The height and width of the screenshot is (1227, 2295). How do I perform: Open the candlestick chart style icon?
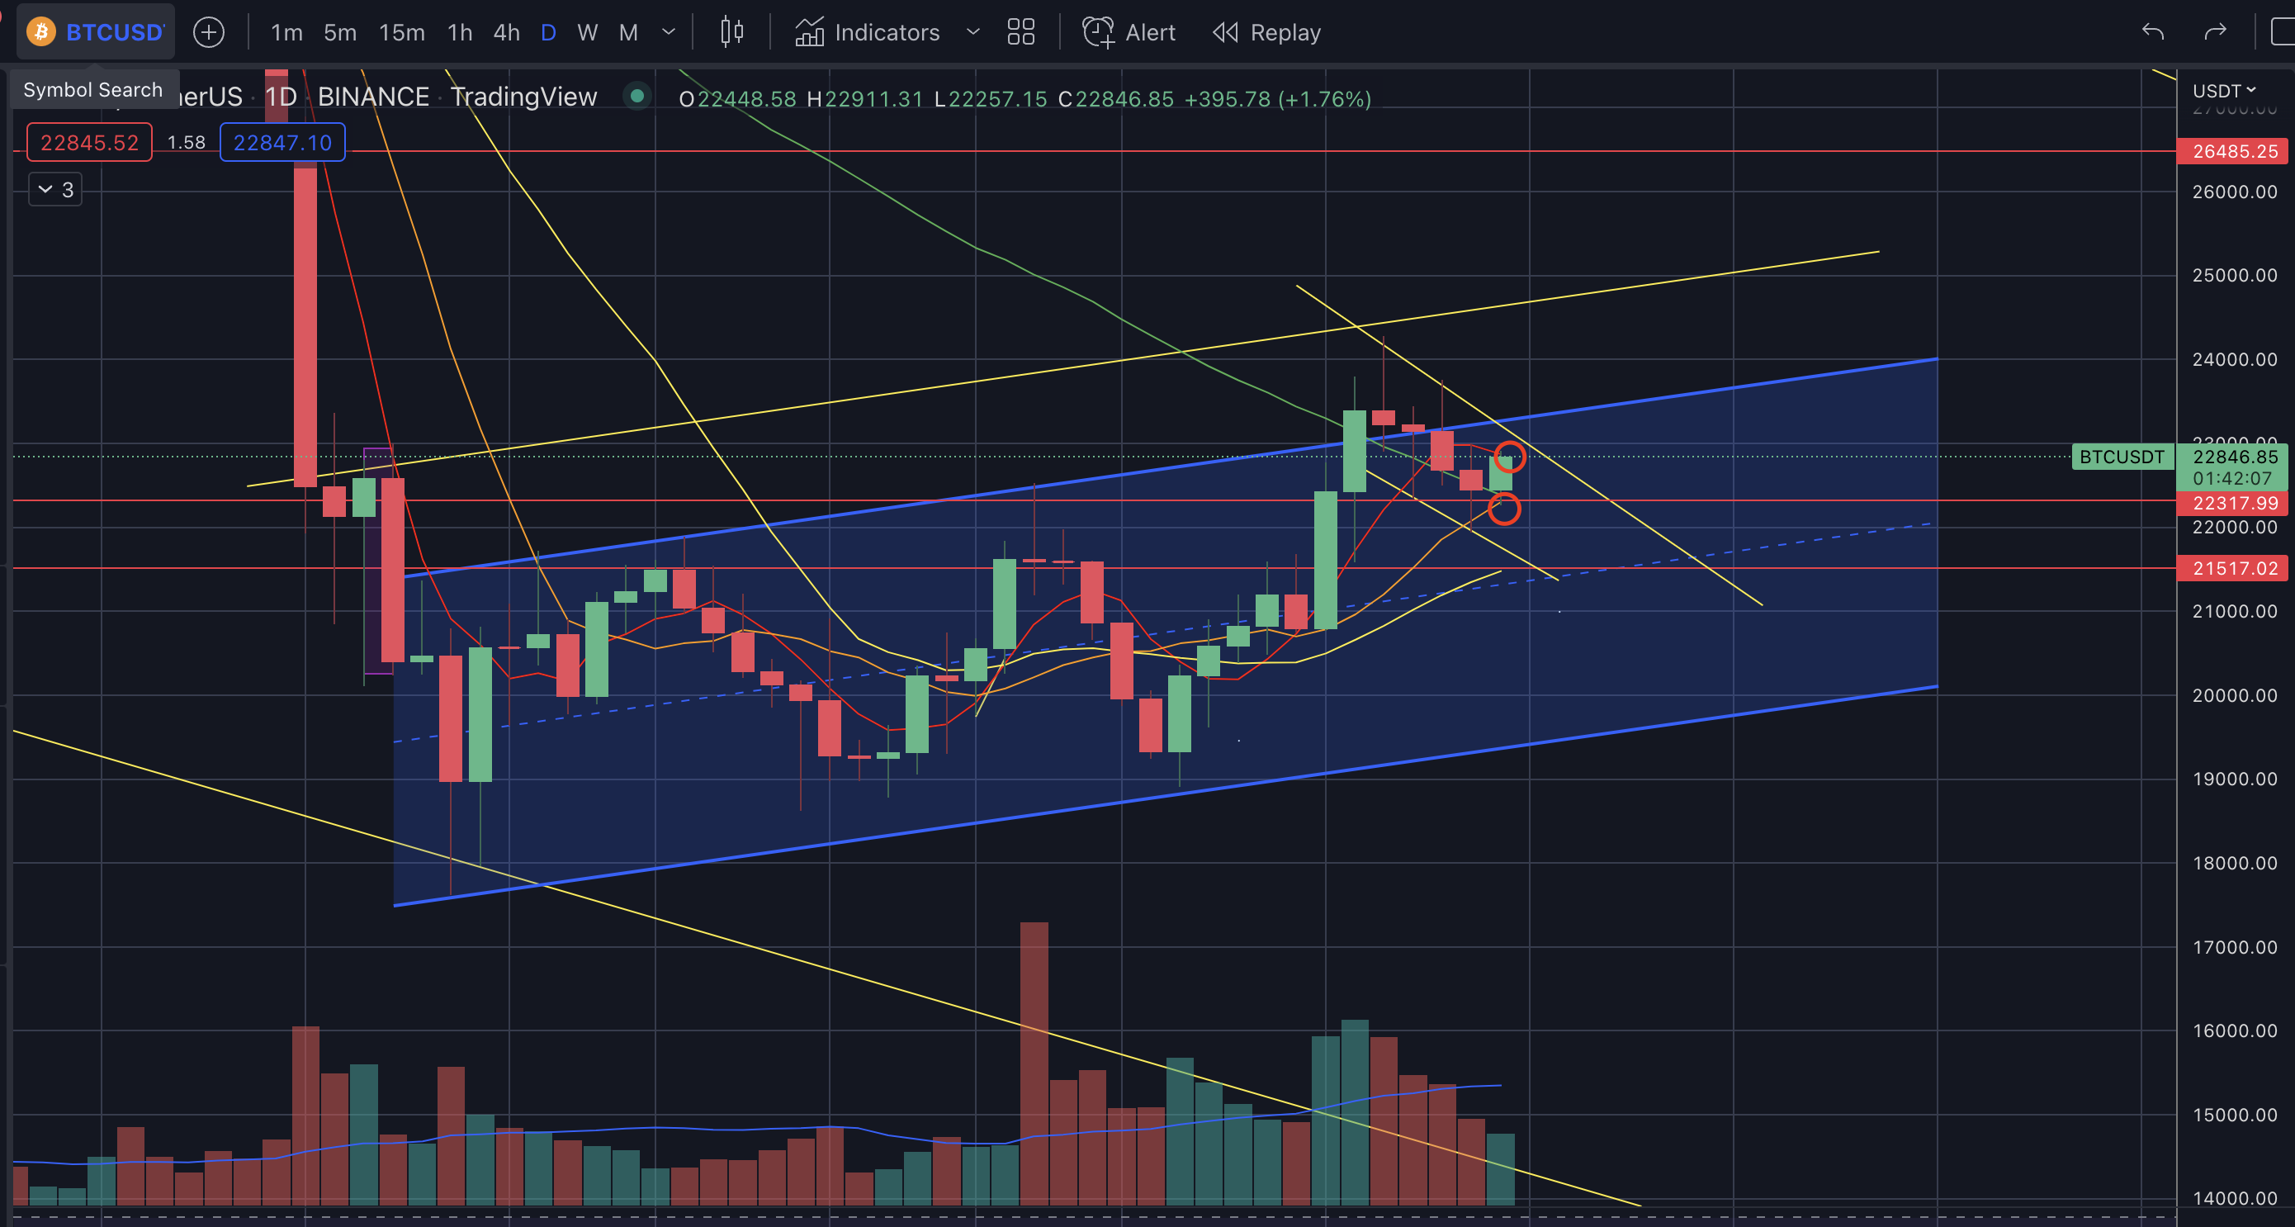click(731, 33)
